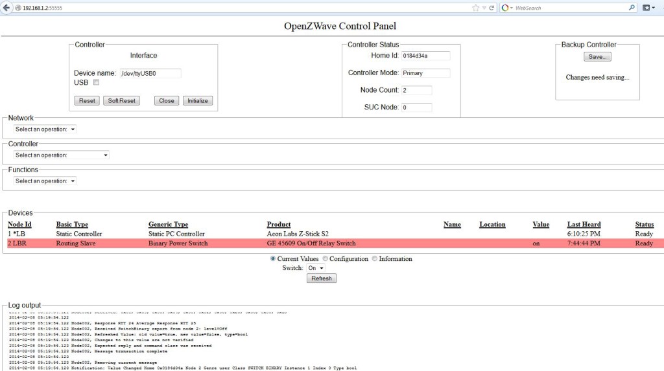Click the Controller Mode field
The width and height of the screenshot is (664, 371).
425,73
